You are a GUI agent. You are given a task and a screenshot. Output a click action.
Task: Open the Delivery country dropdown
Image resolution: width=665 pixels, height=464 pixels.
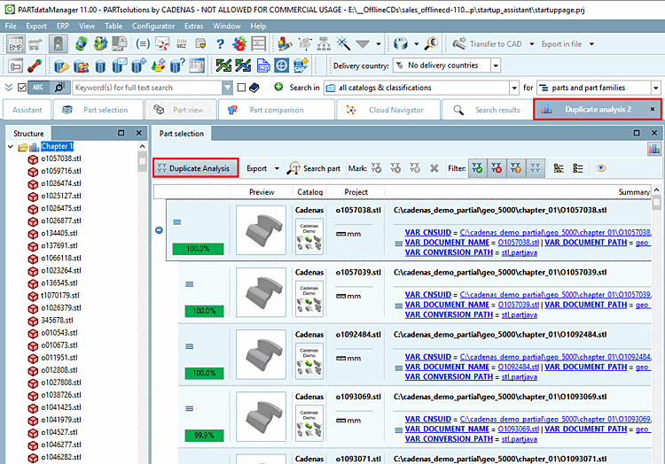(495, 66)
